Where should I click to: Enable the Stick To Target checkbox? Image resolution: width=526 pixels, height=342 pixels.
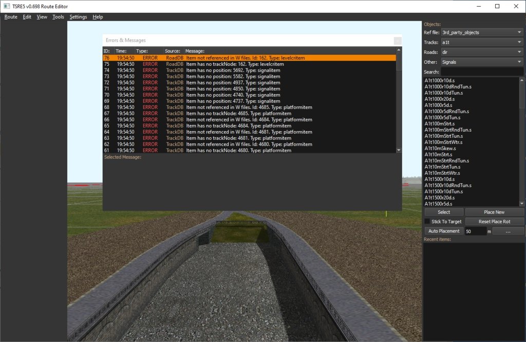point(427,221)
